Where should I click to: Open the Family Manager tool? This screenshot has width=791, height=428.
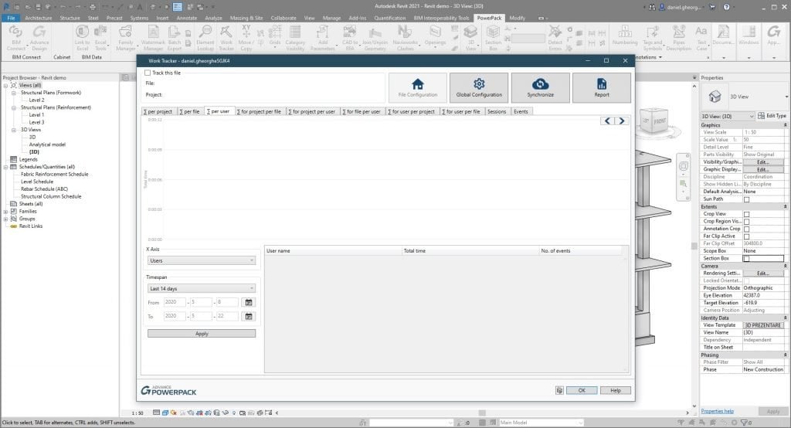point(126,38)
